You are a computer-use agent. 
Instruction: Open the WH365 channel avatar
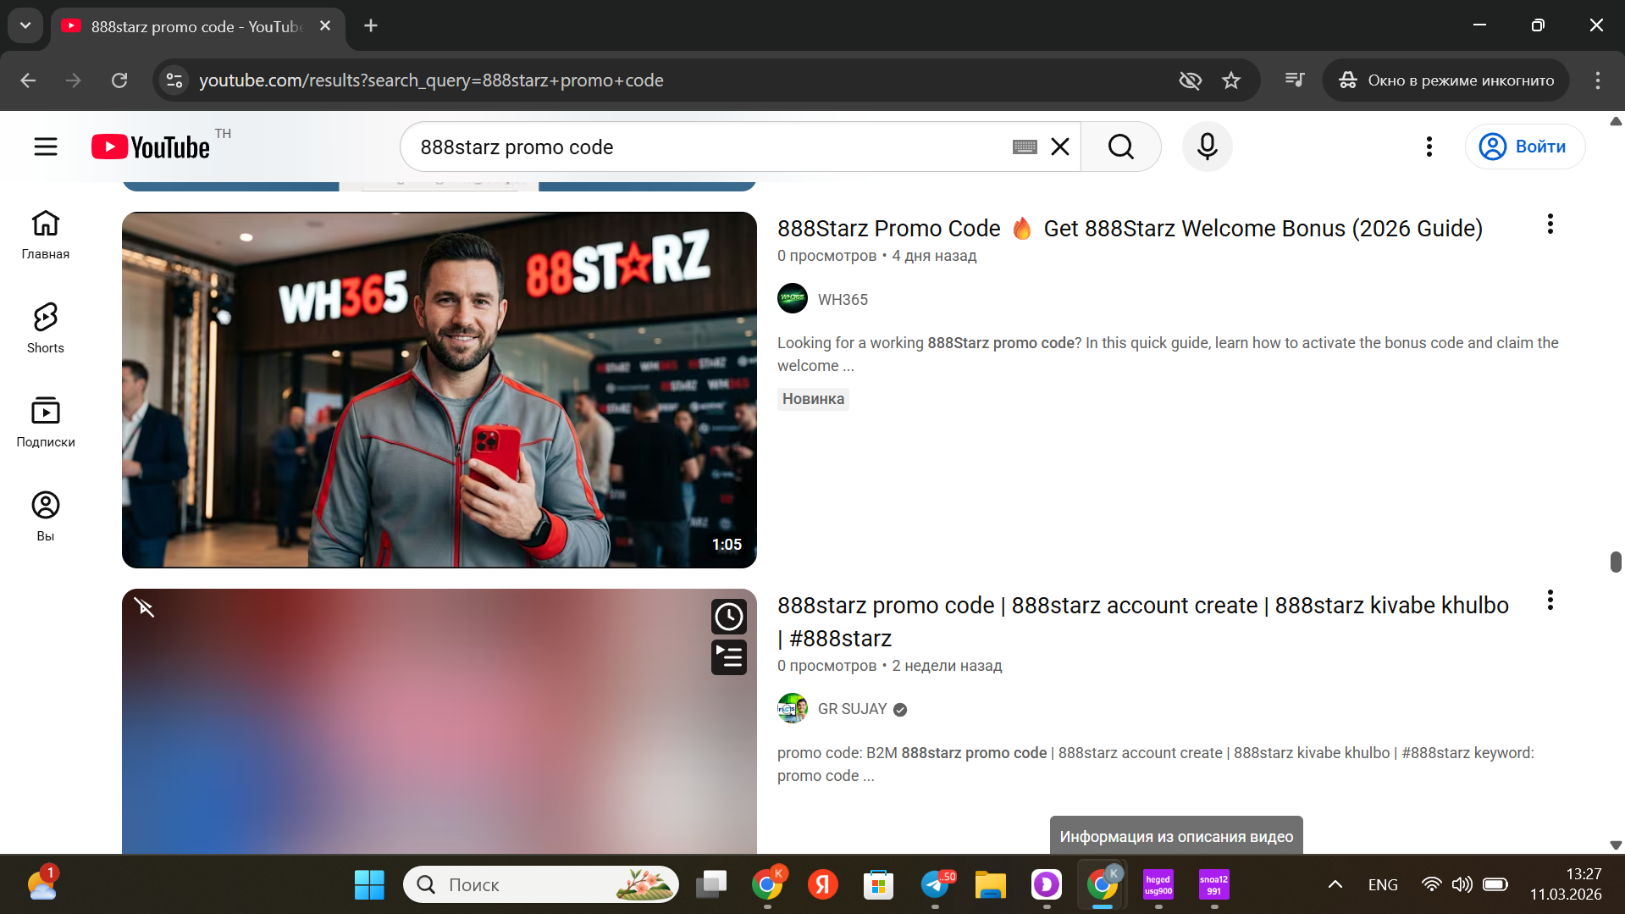tap(793, 298)
